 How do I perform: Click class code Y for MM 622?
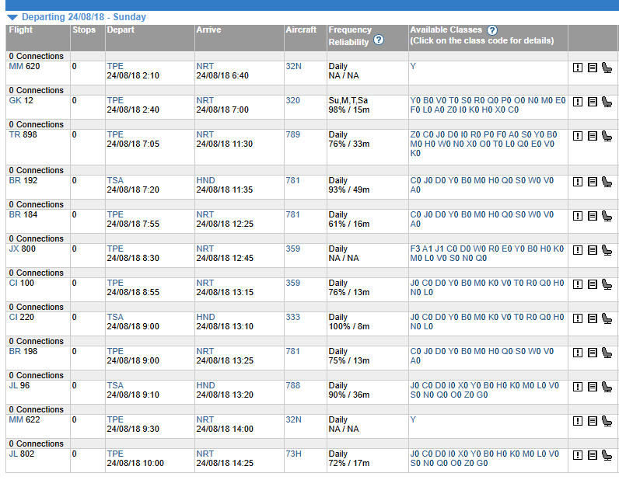click(x=413, y=419)
